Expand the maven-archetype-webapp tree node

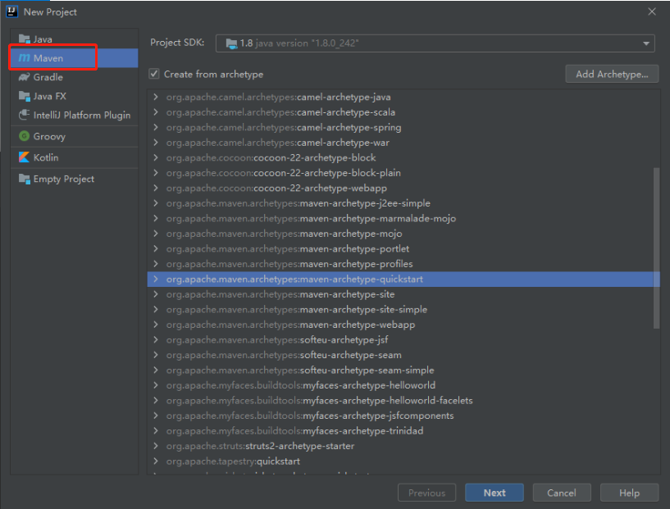point(156,325)
